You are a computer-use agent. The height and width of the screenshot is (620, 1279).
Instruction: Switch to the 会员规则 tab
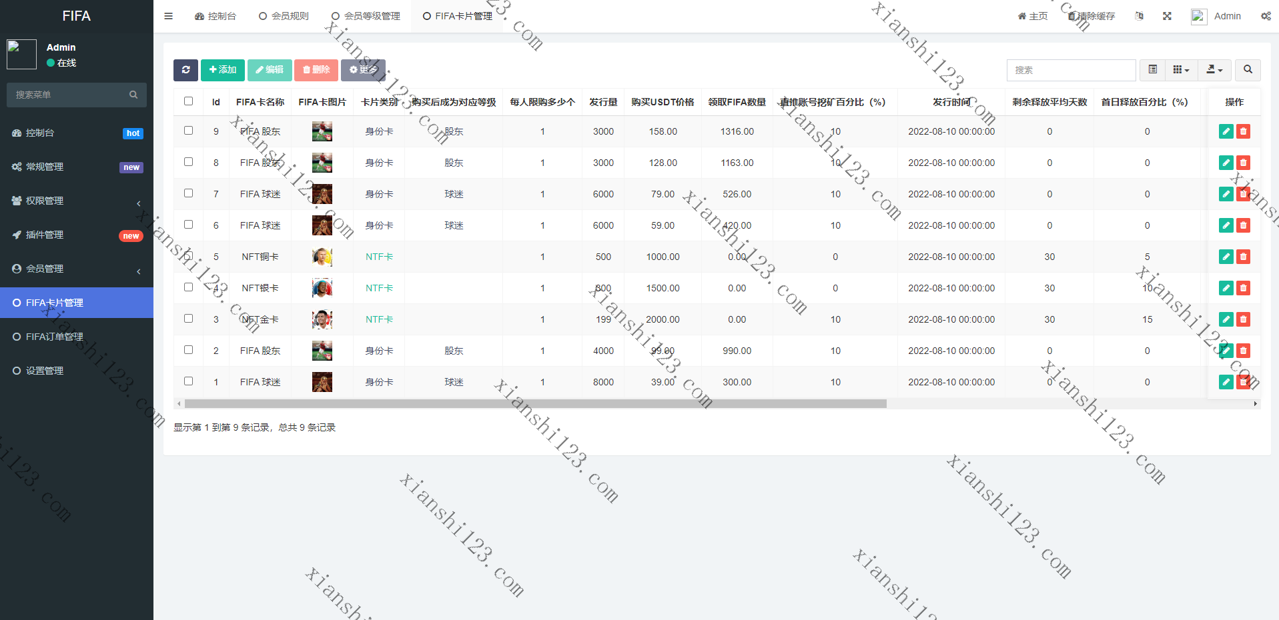click(284, 16)
